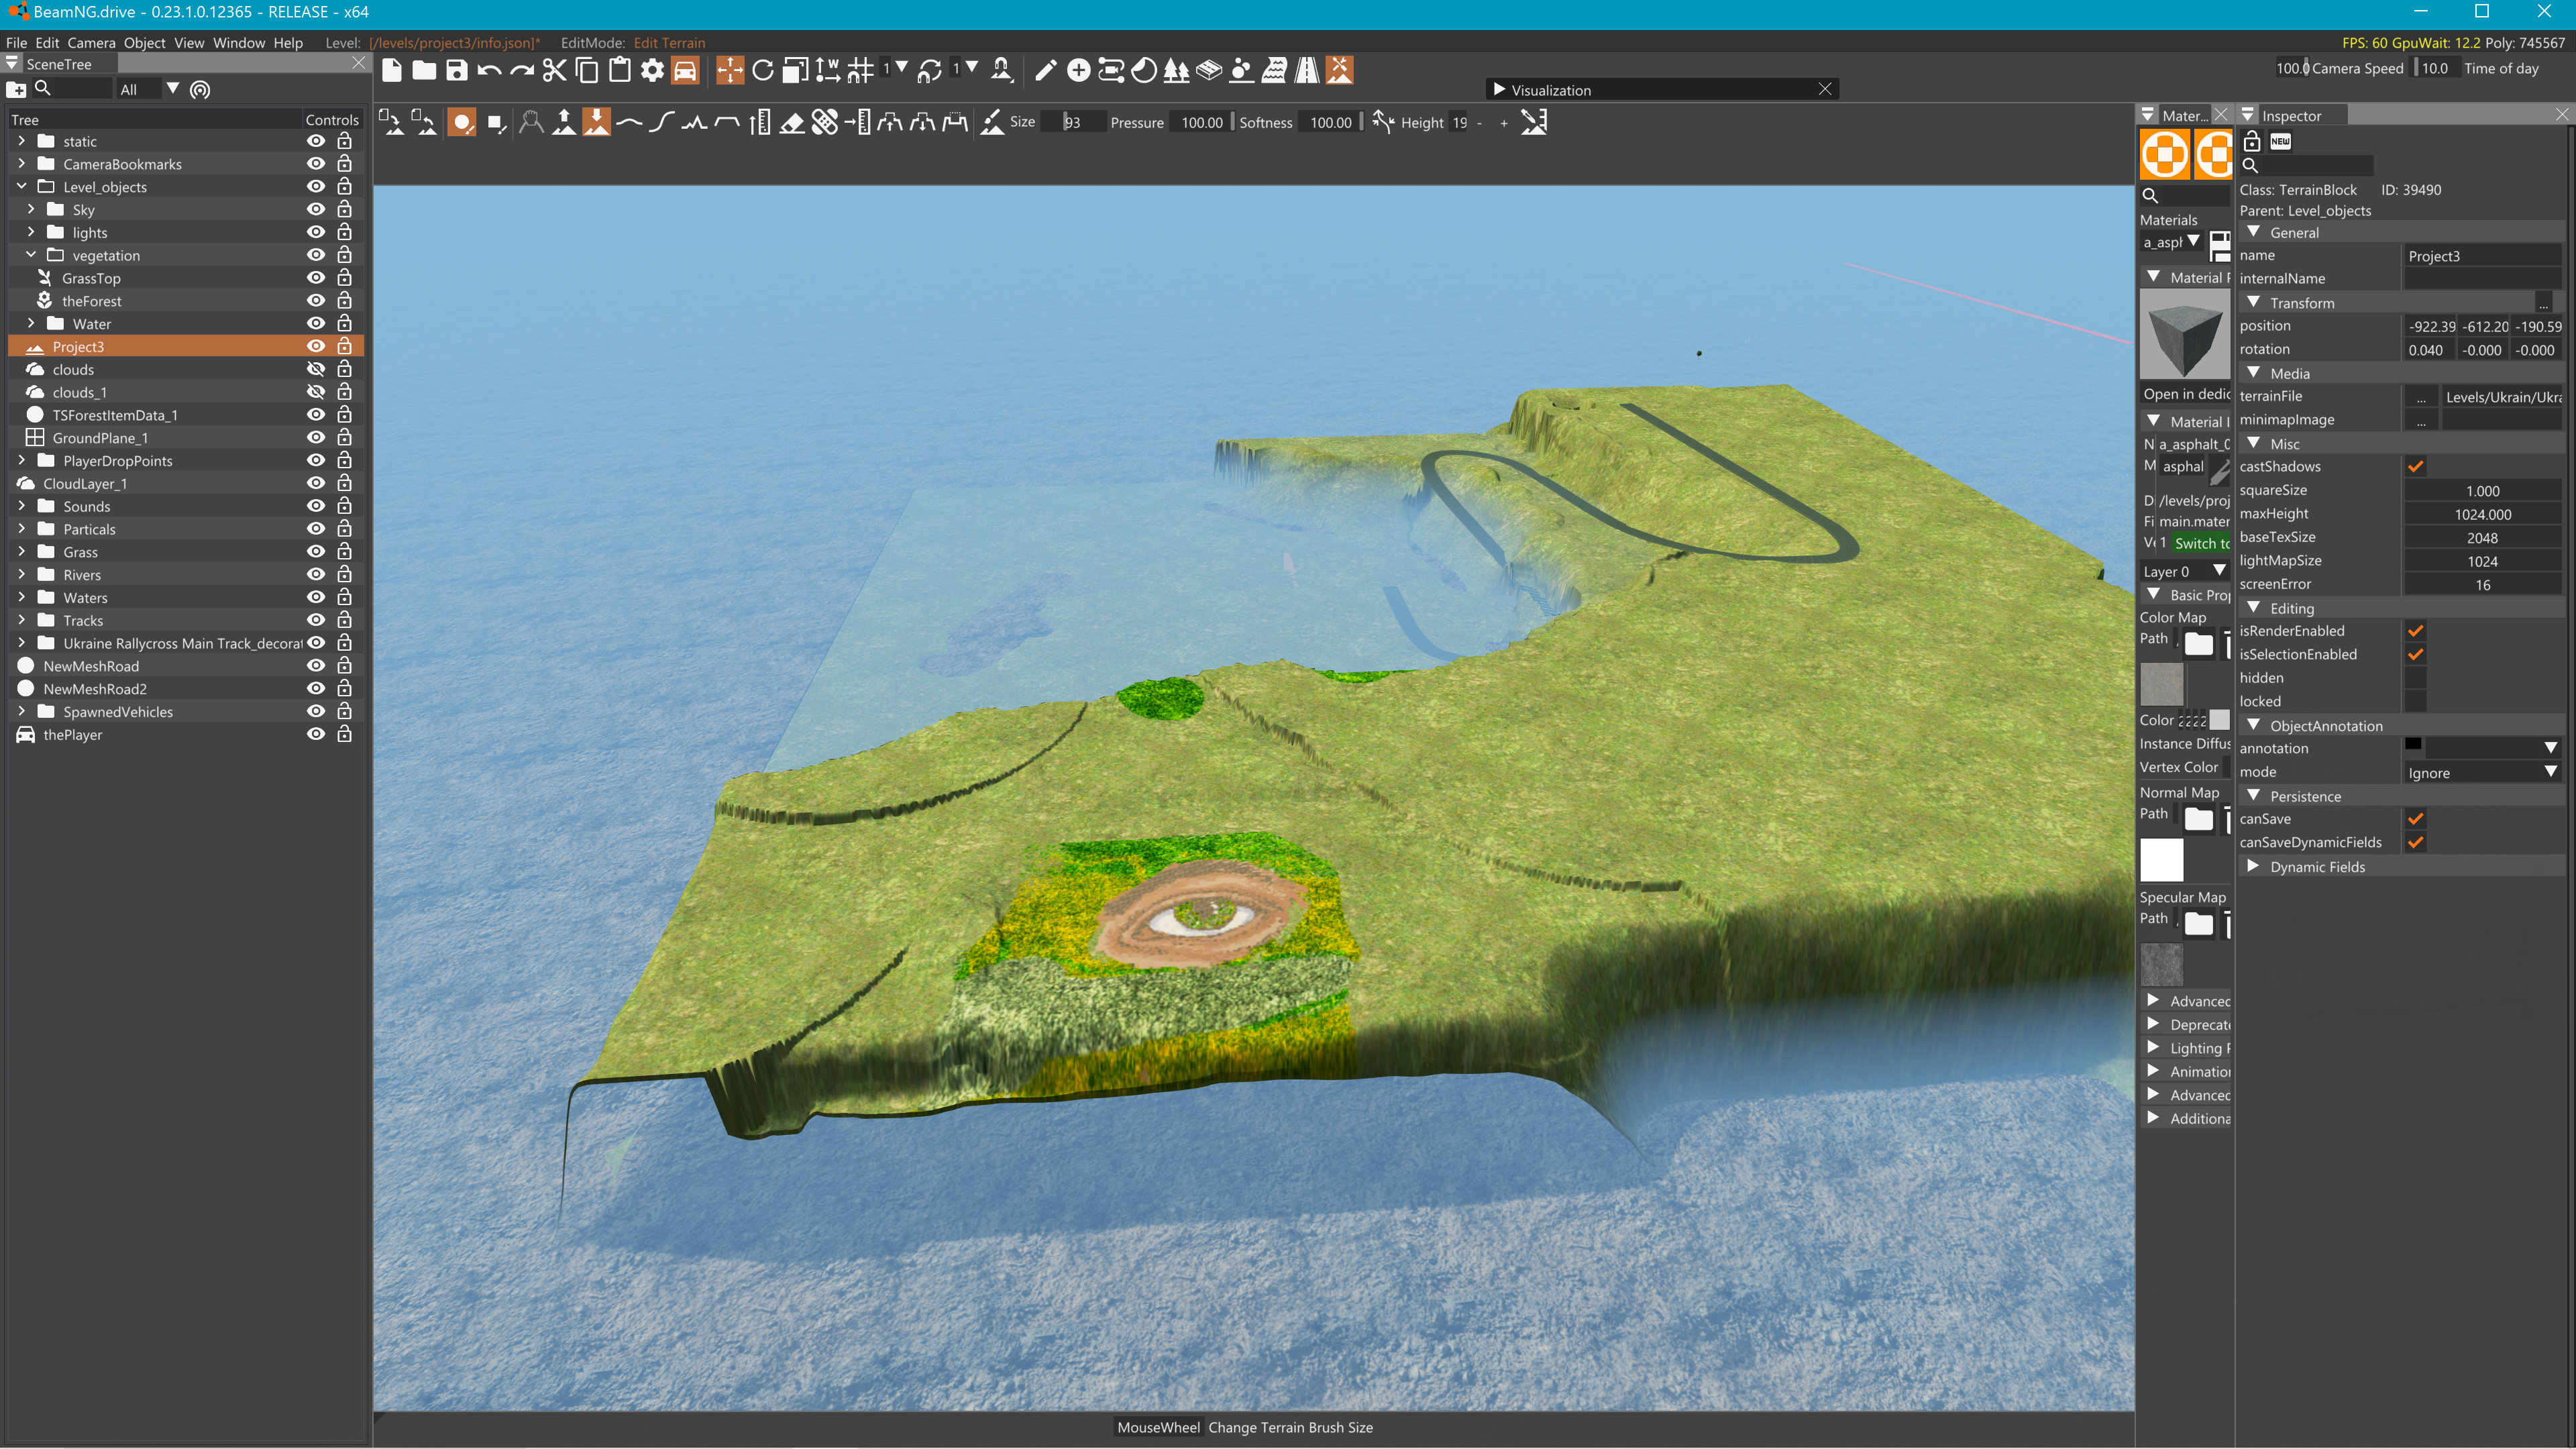Toggle the lock on GroundPlane_1

pos(344,437)
